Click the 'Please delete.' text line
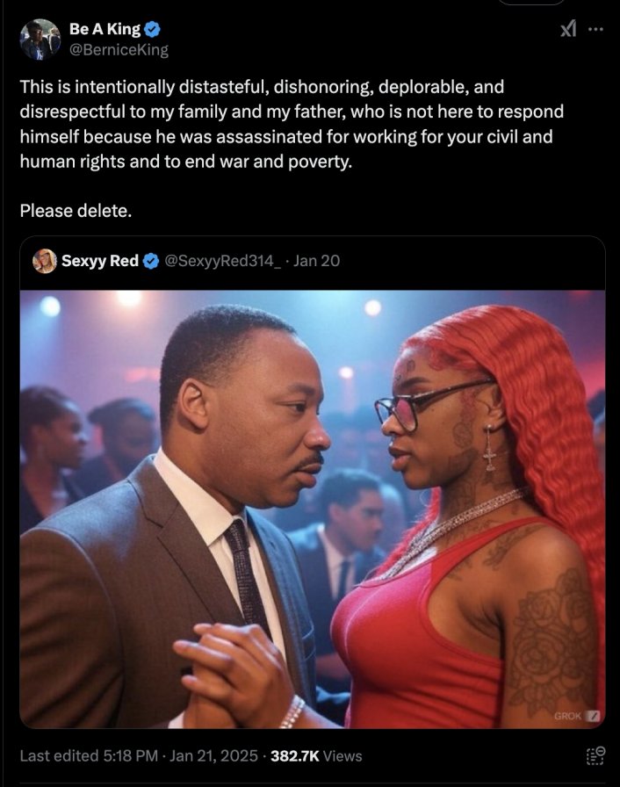The image size is (620, 787). (x=76, y=211)
